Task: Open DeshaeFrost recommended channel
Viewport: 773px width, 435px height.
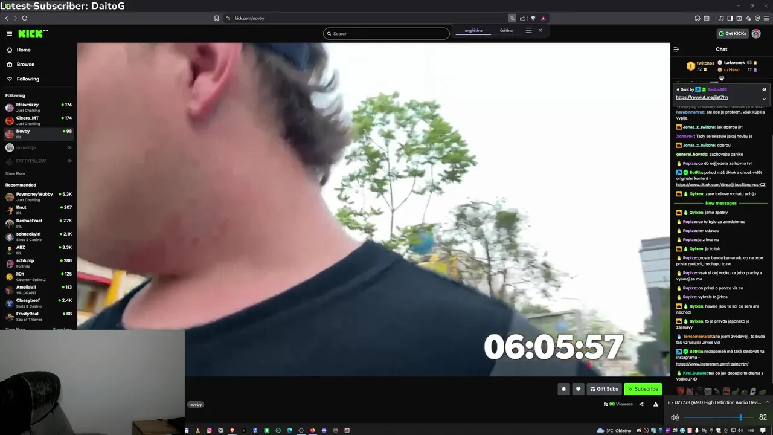Action: coord(39,224)
